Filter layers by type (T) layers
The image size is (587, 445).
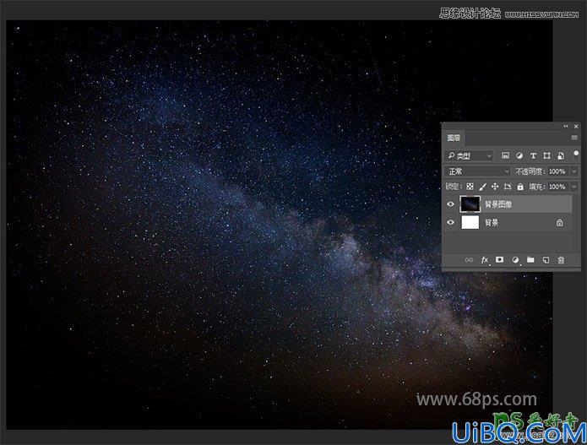click(x=533, y=155)
